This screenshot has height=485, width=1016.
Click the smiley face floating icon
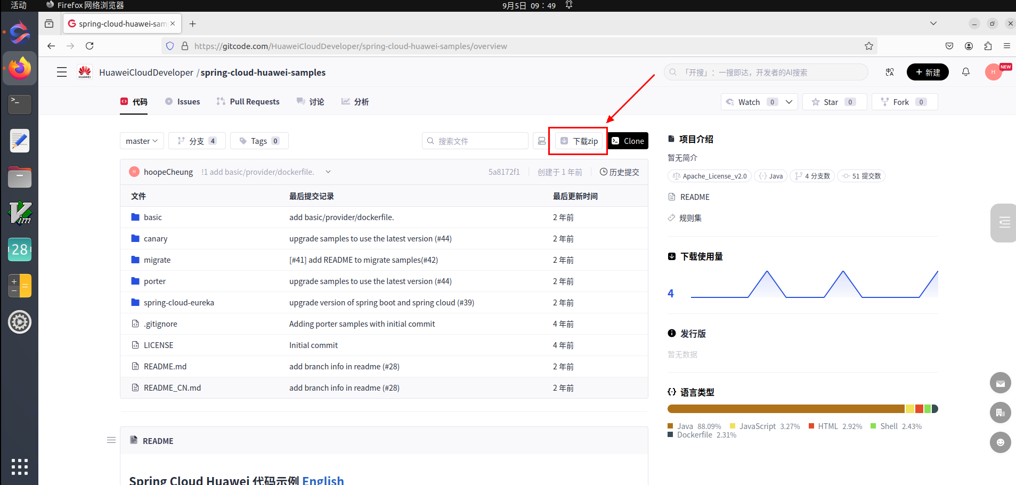coord(1001,442)
